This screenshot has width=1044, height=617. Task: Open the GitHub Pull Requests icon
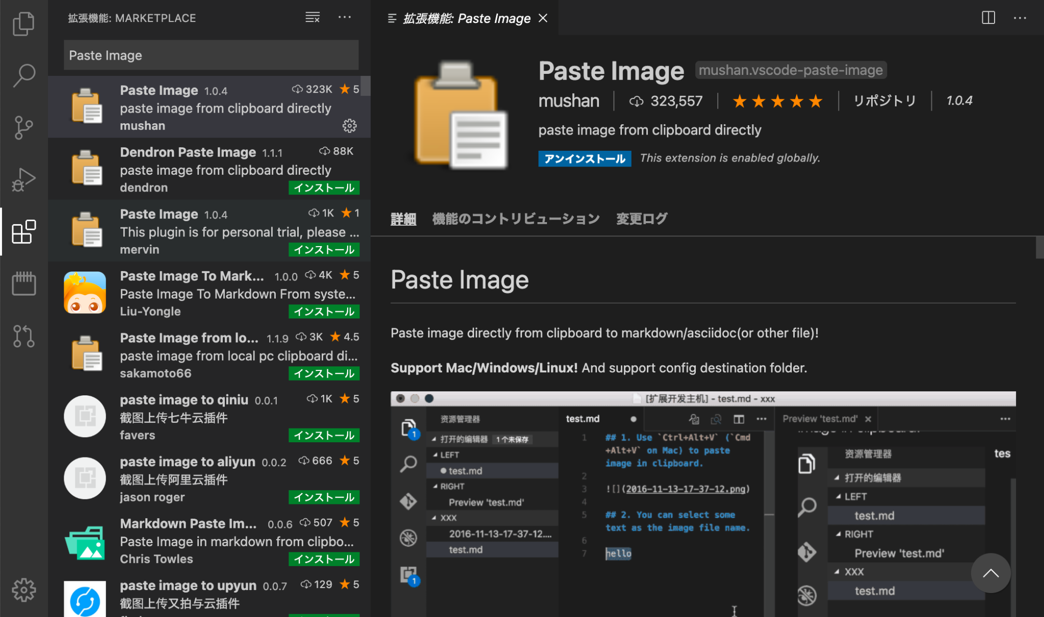click(x=23, y=337)
